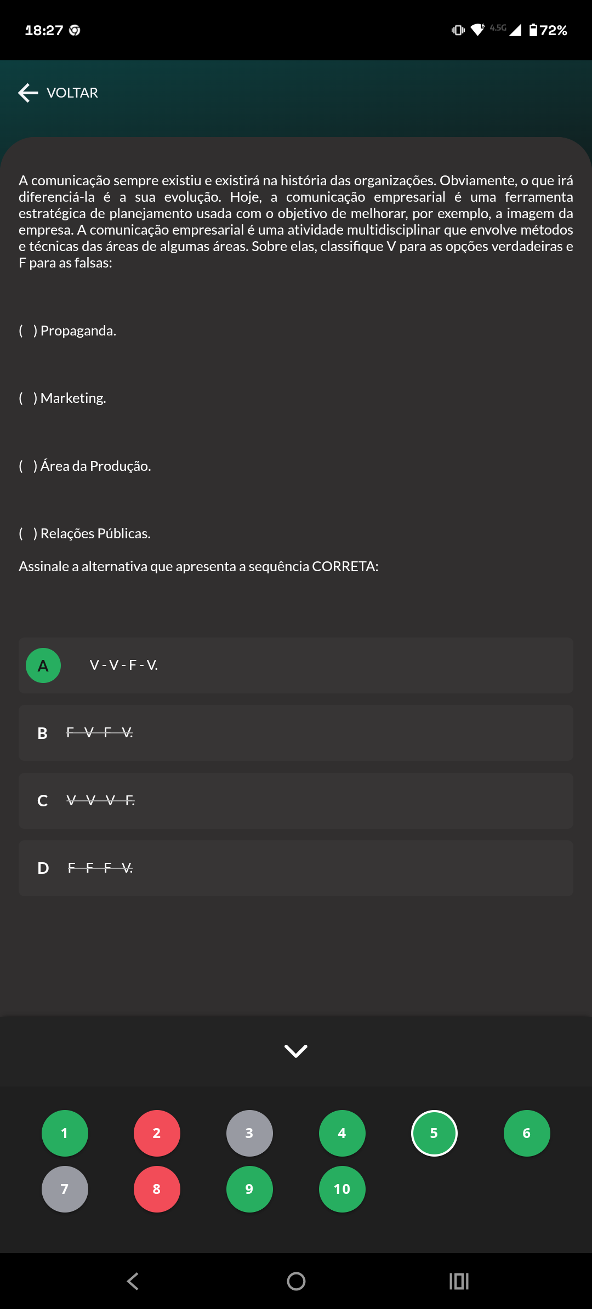
Task: Open Android recent apps icon
Action: tap(459, 1281)
